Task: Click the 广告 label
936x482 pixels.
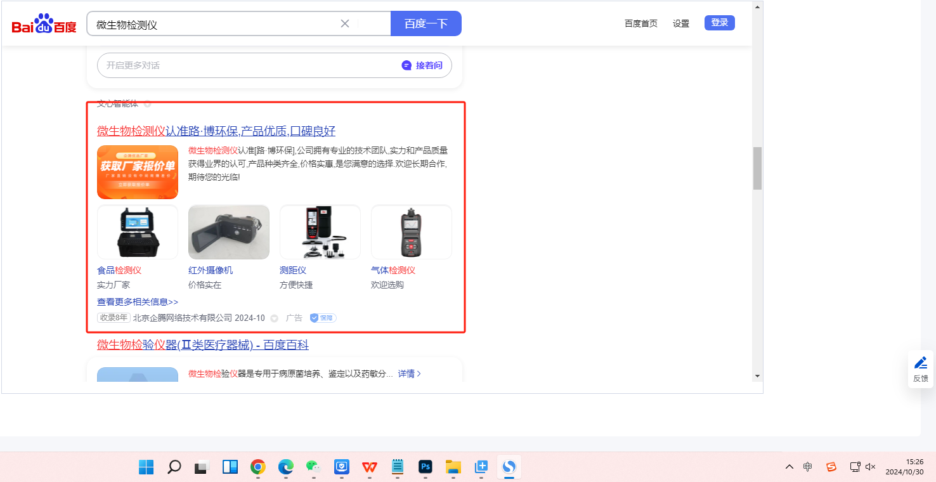Action: tap(294, 318)
